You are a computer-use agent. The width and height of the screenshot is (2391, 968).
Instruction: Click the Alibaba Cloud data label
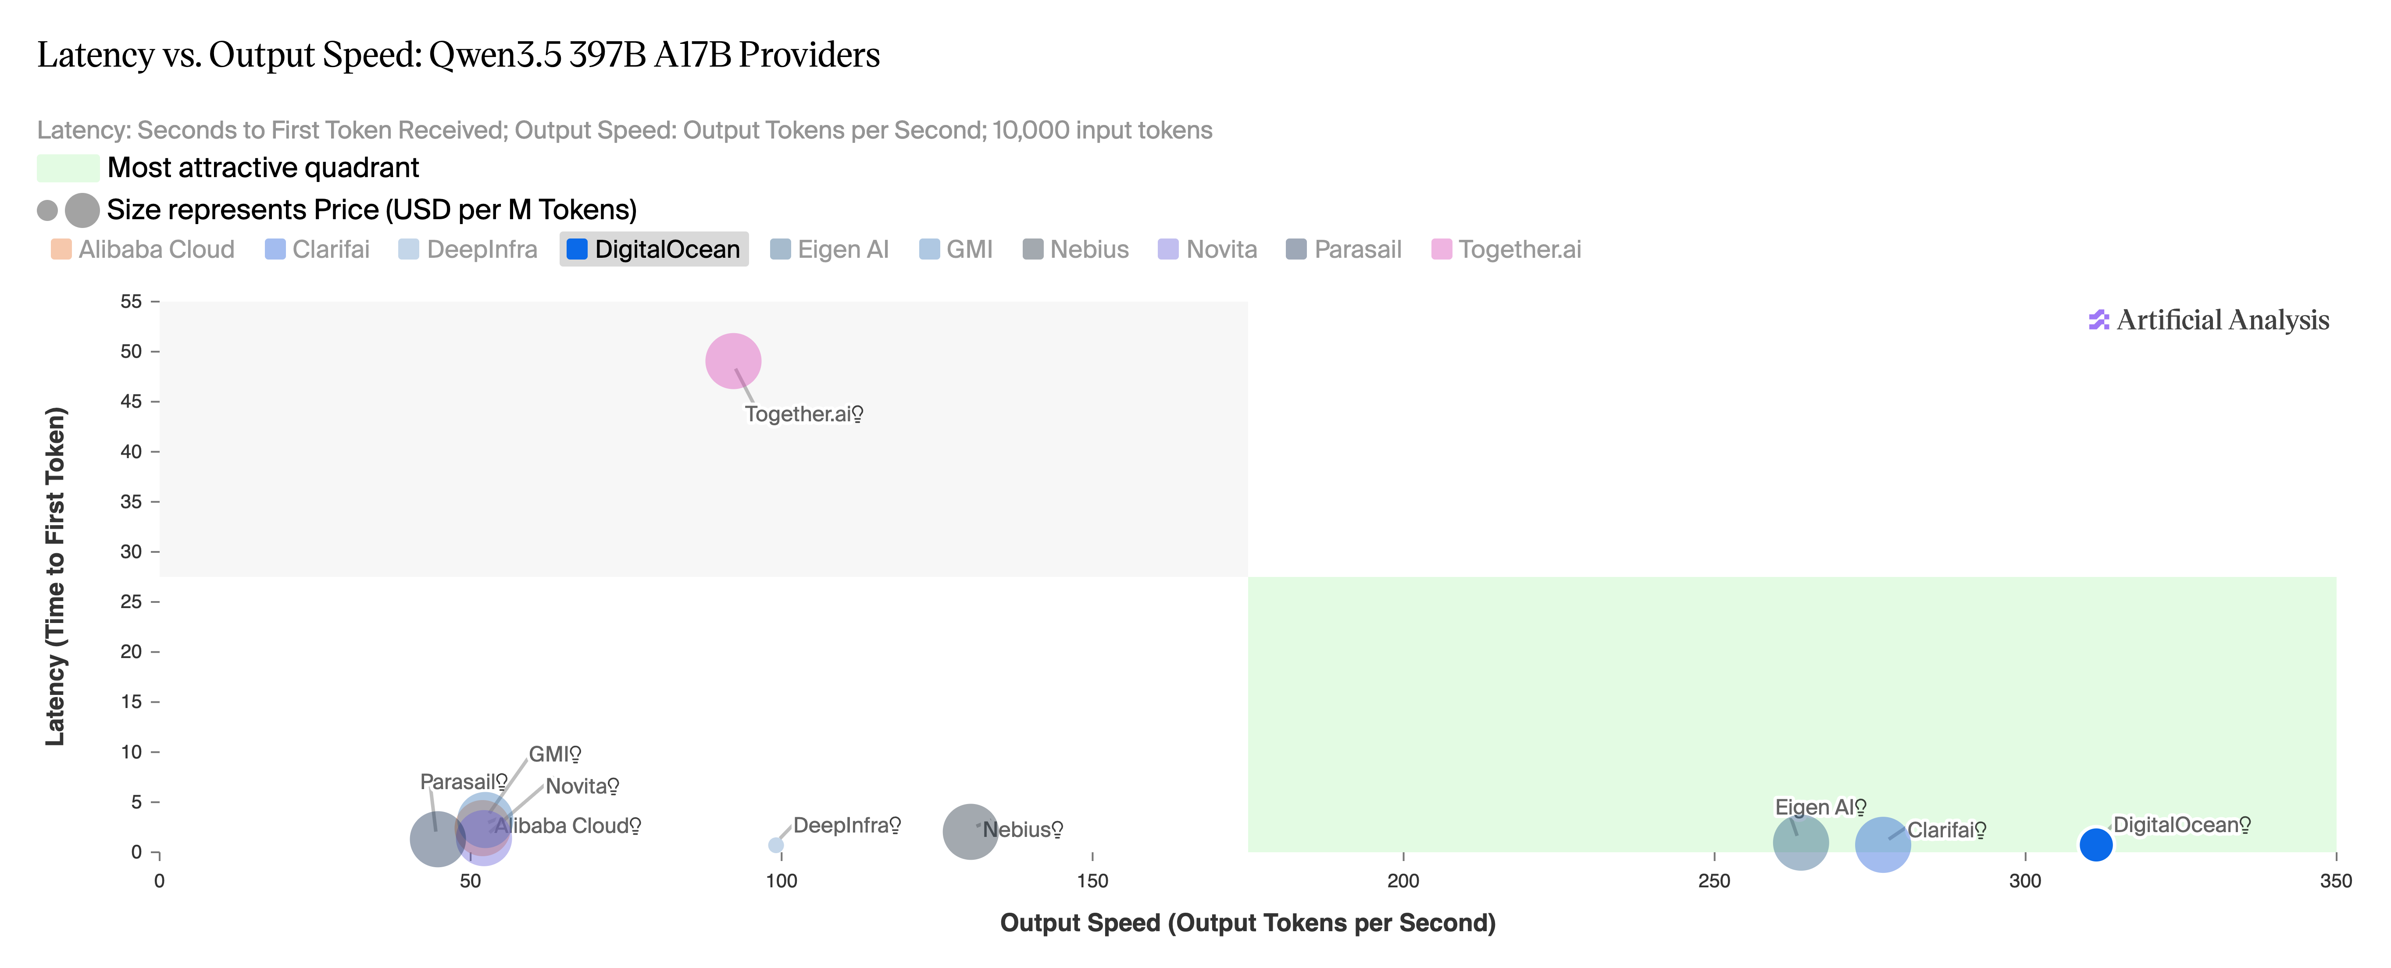click(x=560, y=826)
